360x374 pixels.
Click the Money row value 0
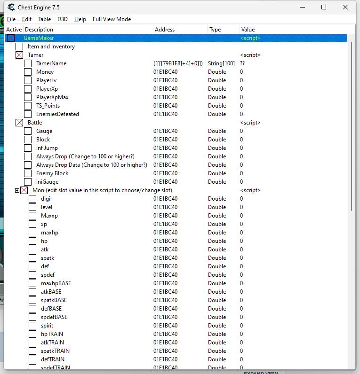[x=241, y=72]
